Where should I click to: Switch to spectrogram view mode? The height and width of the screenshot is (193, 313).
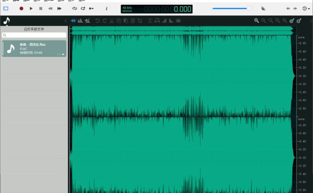tap(87, 21)
